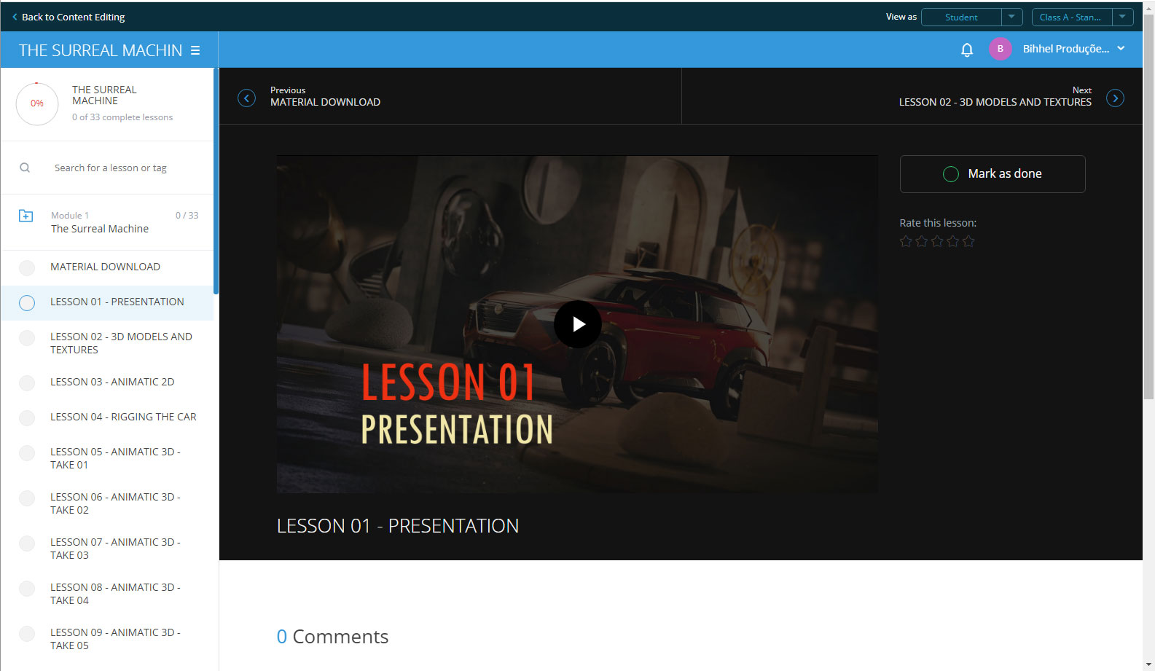Click the search magnifier icon
This screenshot has height=671, width=1155.
click(x=25, y=168)
